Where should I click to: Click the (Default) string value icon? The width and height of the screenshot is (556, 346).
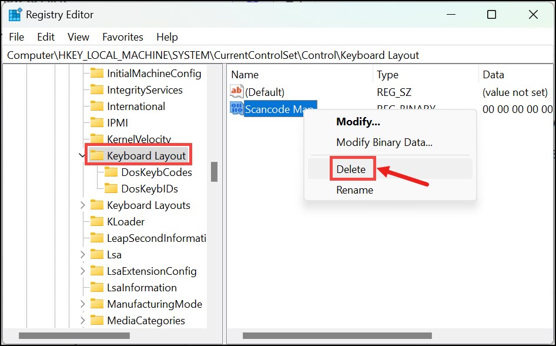[236, 92]
